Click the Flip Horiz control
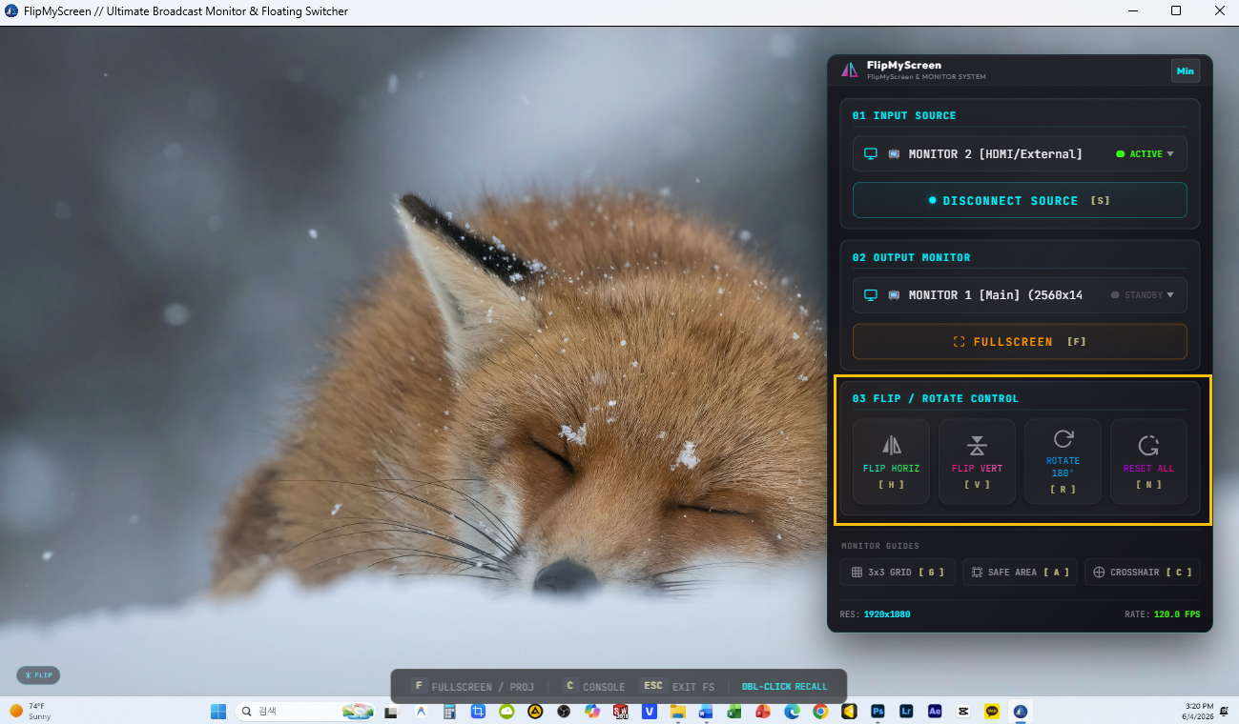The height and width of the screenshot is (724, 1239). (x=891, y=462)
